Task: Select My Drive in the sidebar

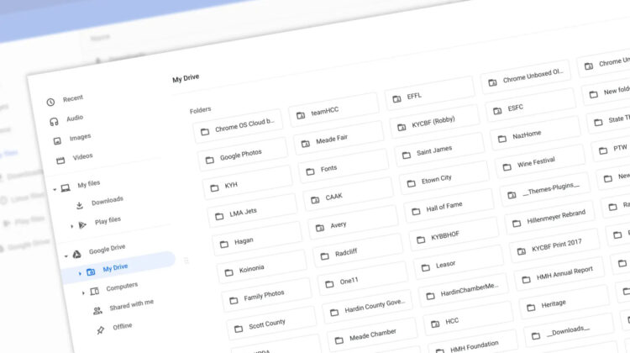Action: click(x=115, y=269)
